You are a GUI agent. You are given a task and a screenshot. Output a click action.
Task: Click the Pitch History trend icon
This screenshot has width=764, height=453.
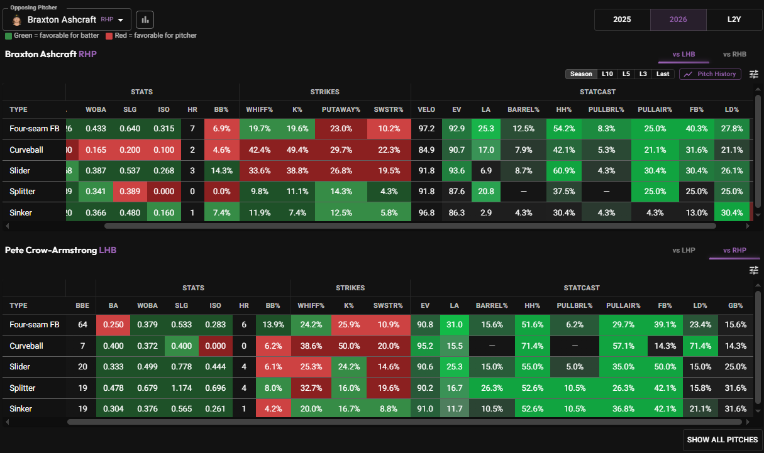pos(689,74)
